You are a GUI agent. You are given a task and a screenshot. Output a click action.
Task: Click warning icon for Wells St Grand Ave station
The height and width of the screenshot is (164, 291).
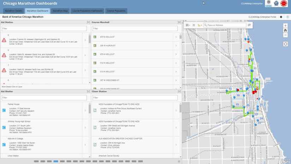[x=4, y=55]
